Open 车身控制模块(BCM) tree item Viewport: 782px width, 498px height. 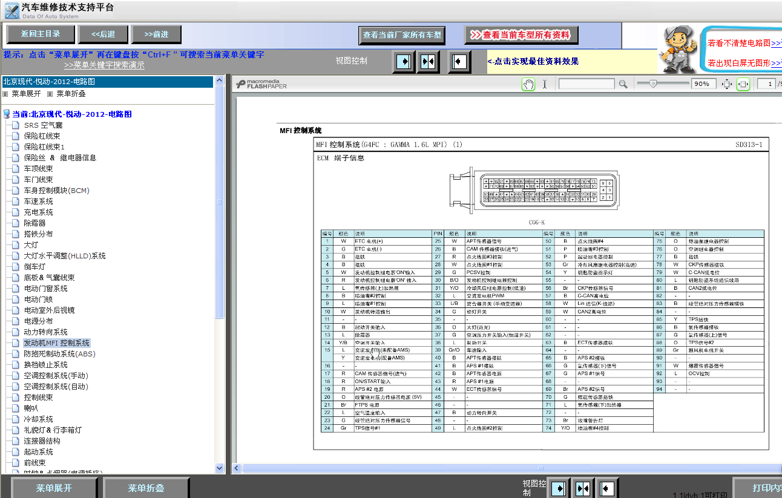click(x=56, y=191)
